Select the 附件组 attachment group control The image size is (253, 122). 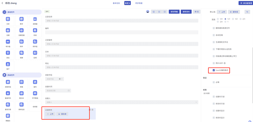35,43
